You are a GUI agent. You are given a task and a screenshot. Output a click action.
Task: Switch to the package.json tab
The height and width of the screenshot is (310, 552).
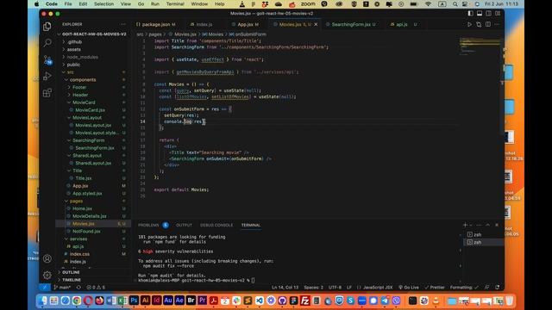coord(156,24)
